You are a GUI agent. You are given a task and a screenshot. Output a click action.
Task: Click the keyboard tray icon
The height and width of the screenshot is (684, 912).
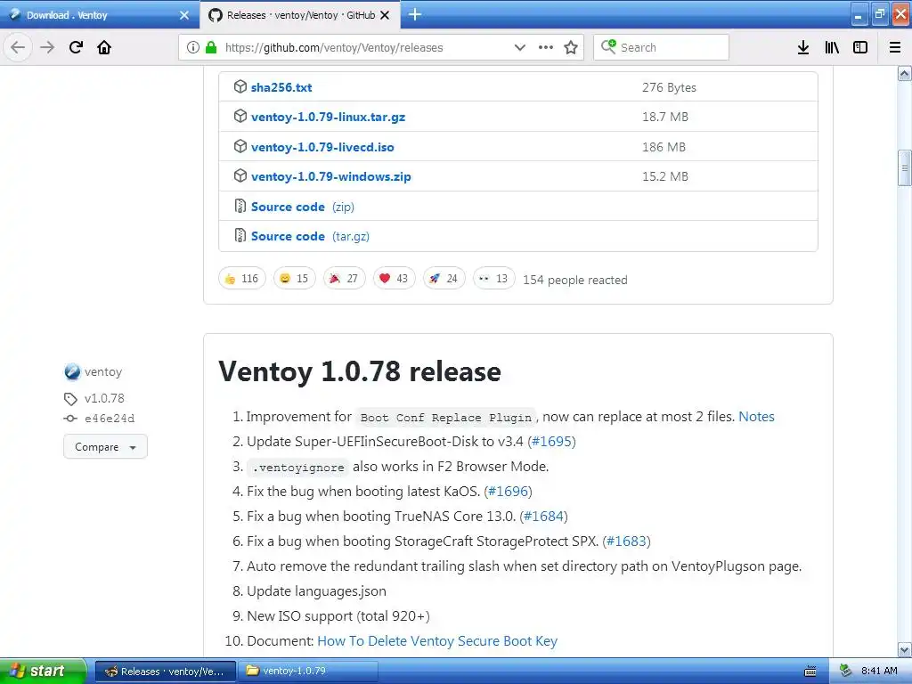tap(810, 672)
